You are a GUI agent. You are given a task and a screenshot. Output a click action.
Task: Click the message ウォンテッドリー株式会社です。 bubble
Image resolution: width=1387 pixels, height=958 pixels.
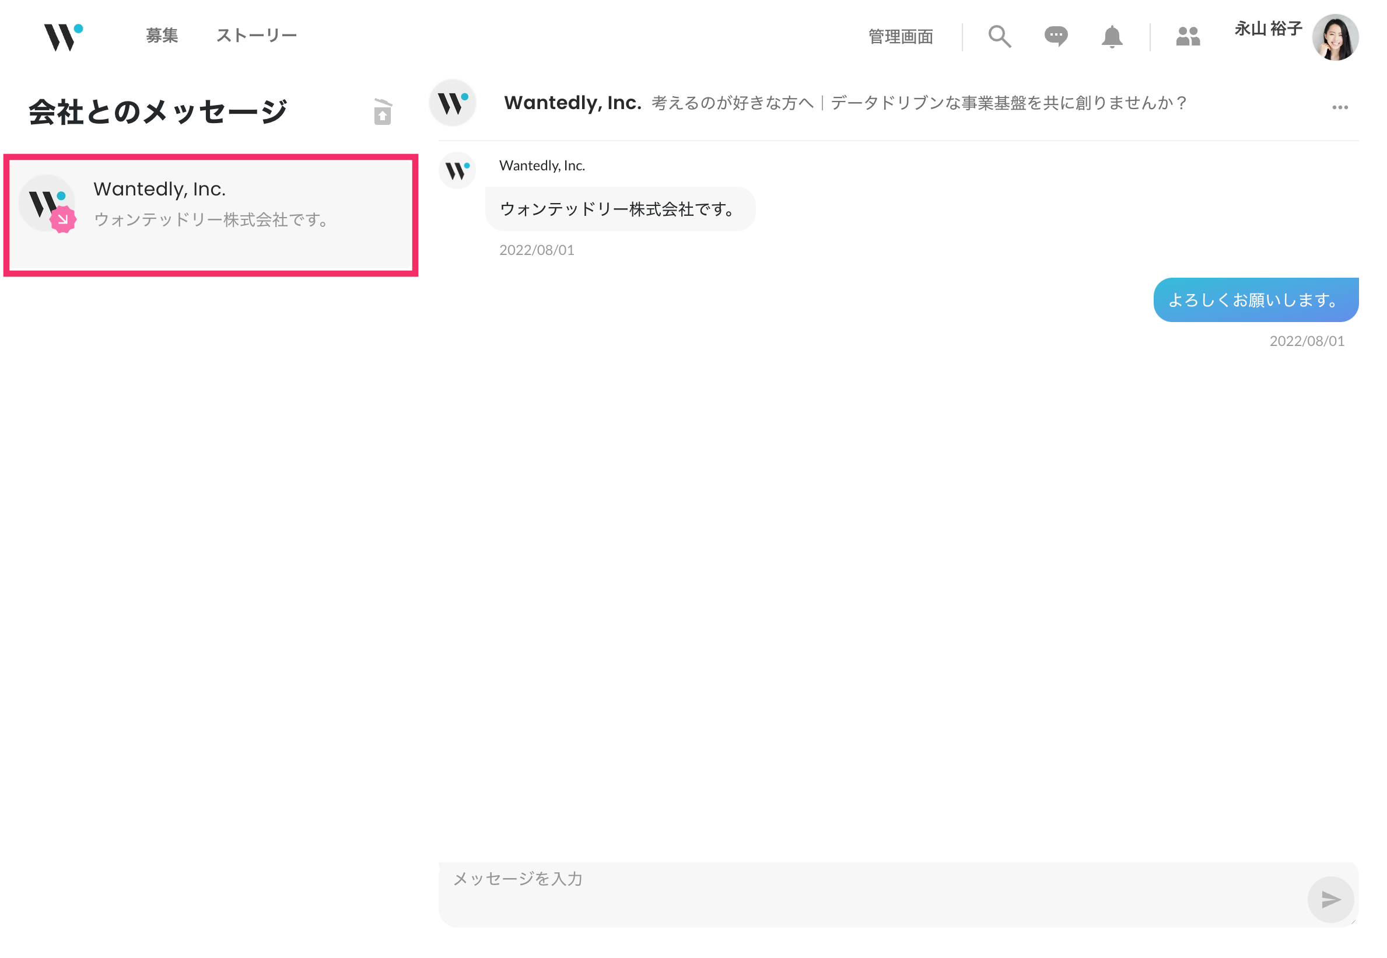(x=619, y=209)
